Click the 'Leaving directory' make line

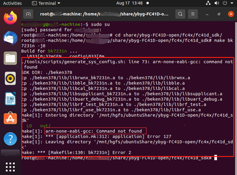pyautogui.click(x=127, y=144)
